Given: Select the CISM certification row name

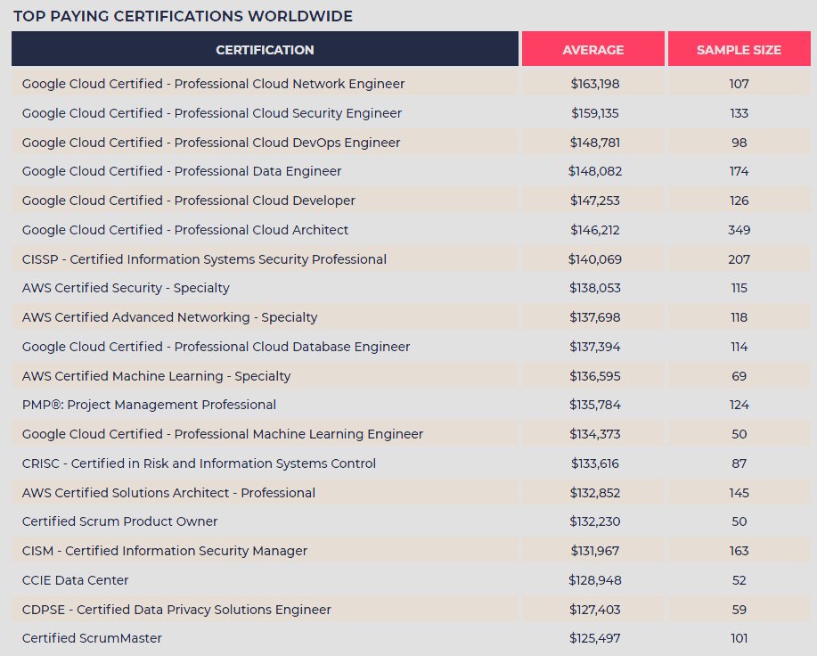Looking at the screenshot, I should (x=165, y=551).
